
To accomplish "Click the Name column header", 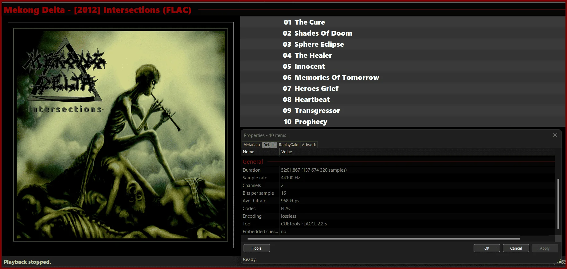I will tap(260, 152).
